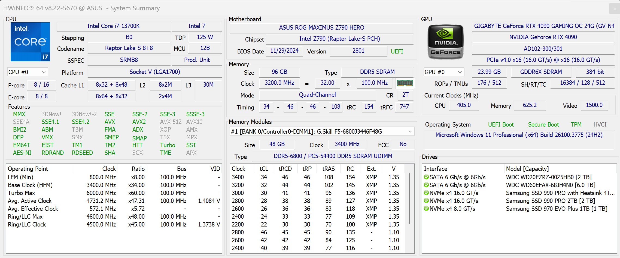
Task: Click the ASUS ROG MAXIMUS Z790 HERO field
Action: [x=321, y=28]
